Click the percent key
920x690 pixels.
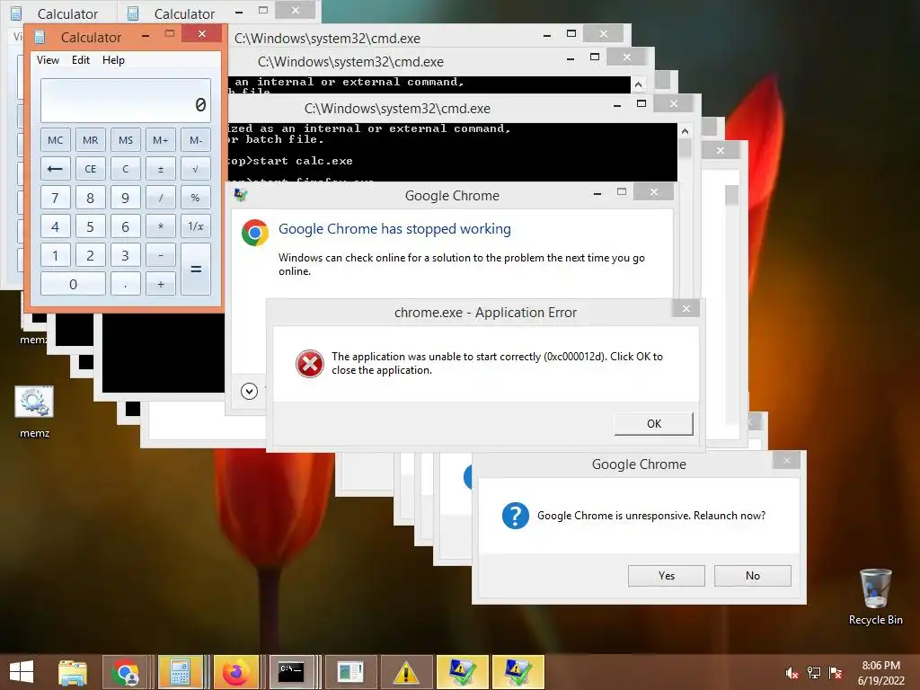195,197
